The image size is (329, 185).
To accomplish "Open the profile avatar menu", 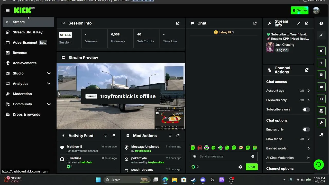I will pos(316,11).
